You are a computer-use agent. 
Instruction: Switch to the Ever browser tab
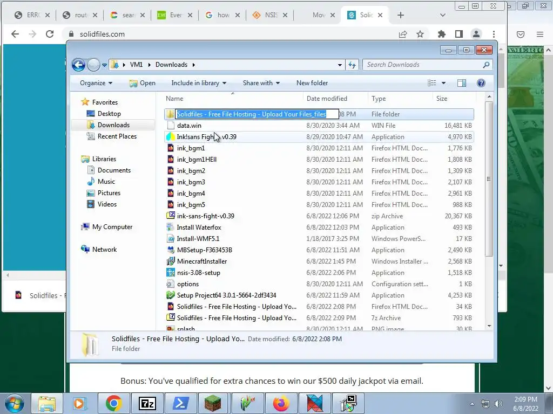coord(176,15)
